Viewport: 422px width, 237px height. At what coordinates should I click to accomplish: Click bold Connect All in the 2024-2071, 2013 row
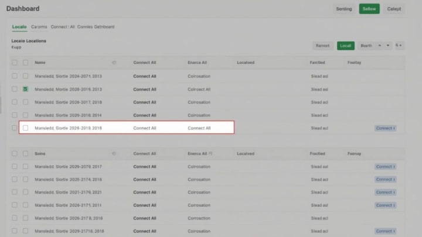click(145, 76)
